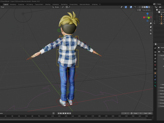Viewport: 164px width, 123px height.
Task: Add a new workspace with plus button
Action: [x=100, y=4]
